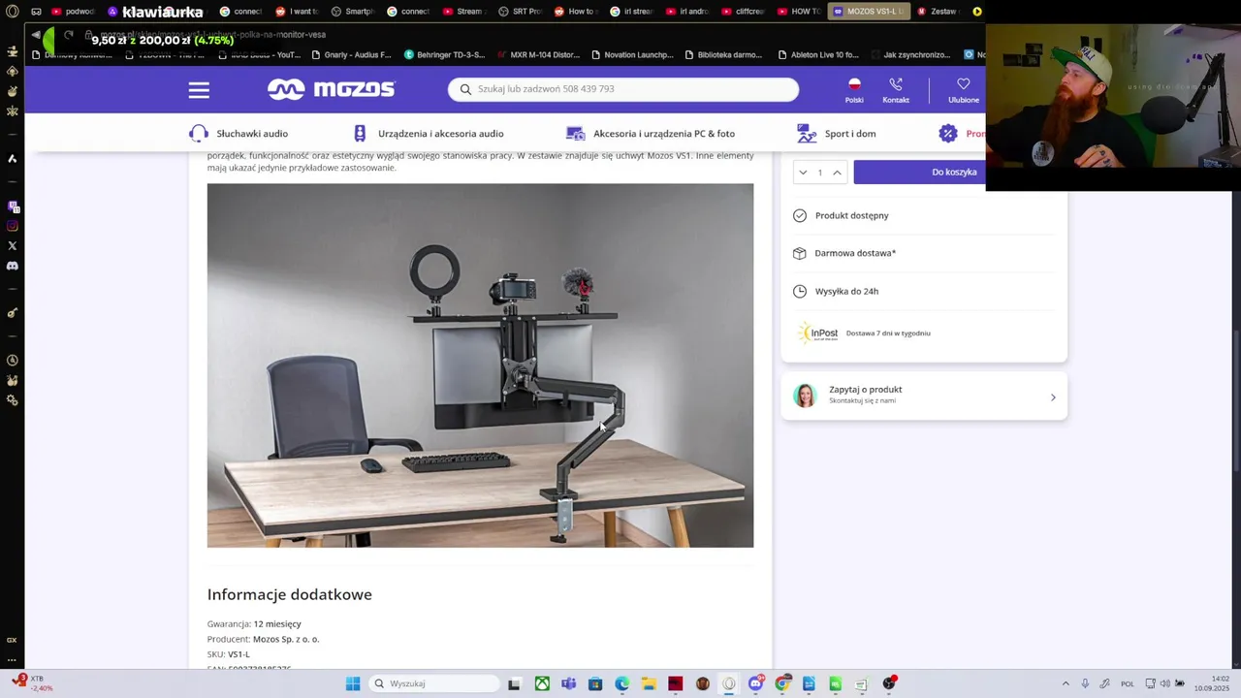Screen dimensions: 1241x698
Task: Click the Sport i dom category icon
Action: (x=806, y=134)
